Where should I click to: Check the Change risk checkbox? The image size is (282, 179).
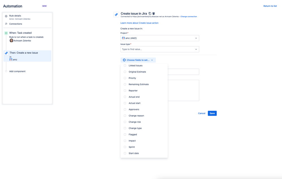click(x=125, y=122)
